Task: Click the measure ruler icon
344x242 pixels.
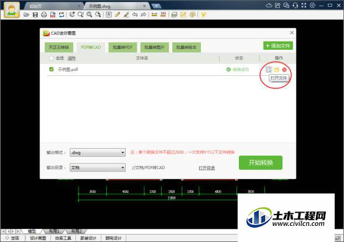Action: [x=154, y=14]
